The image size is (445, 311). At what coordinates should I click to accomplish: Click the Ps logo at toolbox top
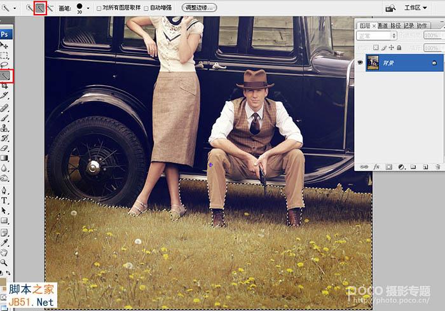6,34
